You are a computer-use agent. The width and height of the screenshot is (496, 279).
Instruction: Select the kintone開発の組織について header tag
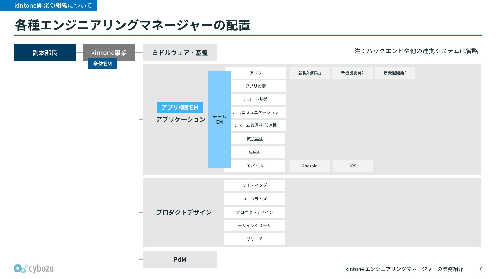click(x=49, y=5)
